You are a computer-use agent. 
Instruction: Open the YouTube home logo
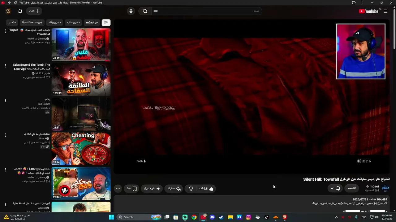[368, 11]
